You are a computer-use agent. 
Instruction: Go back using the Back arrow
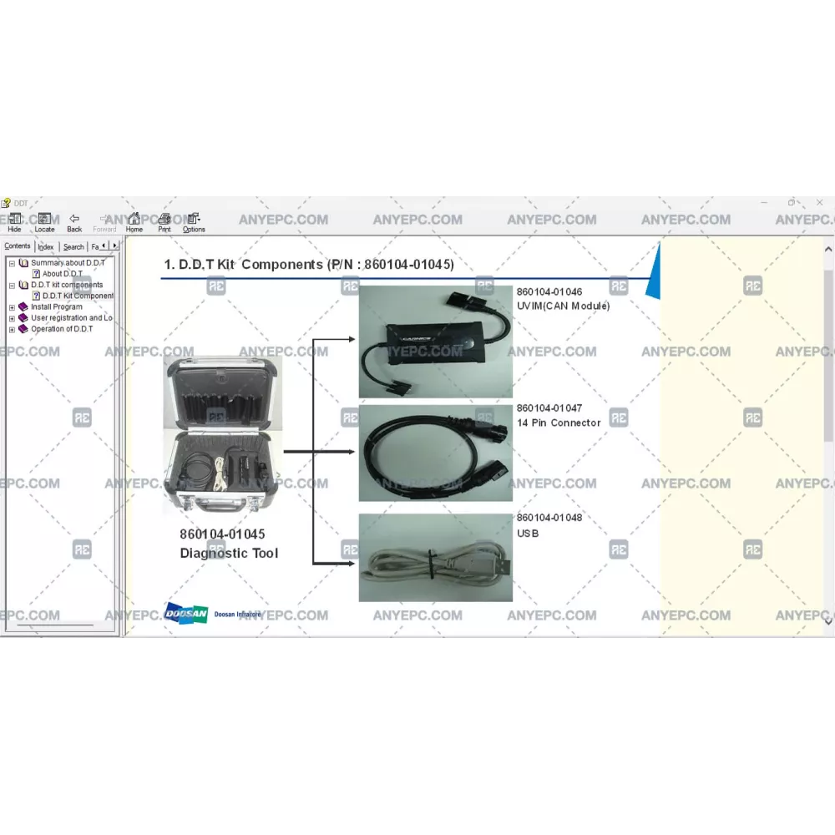pyautogui.click(x=74, y=222)
